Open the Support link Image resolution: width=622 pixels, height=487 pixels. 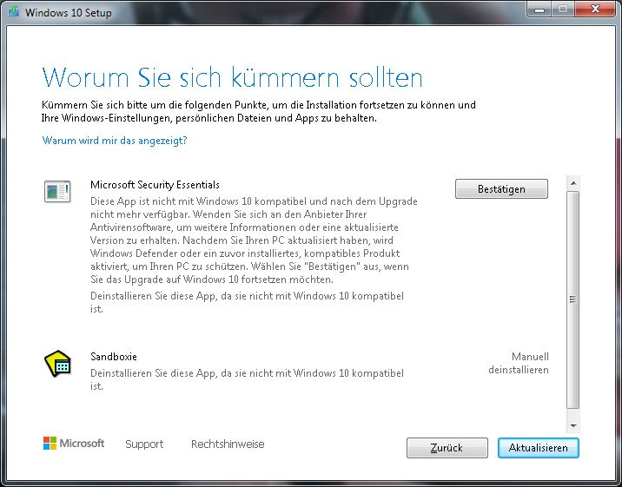tap(144, 444)
